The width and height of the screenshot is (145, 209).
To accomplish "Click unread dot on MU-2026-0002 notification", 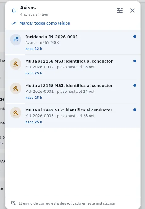I will coord(135,61).
